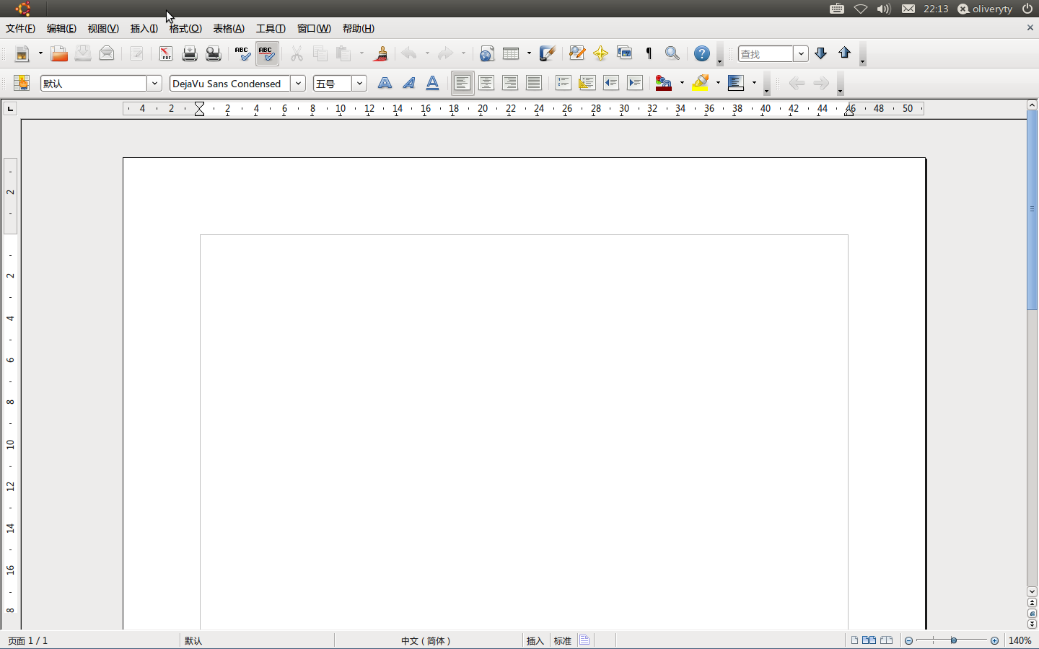Toggle Italic with the slanted blue A
The height and width of the screenshot is (649, 1039).
409,83
